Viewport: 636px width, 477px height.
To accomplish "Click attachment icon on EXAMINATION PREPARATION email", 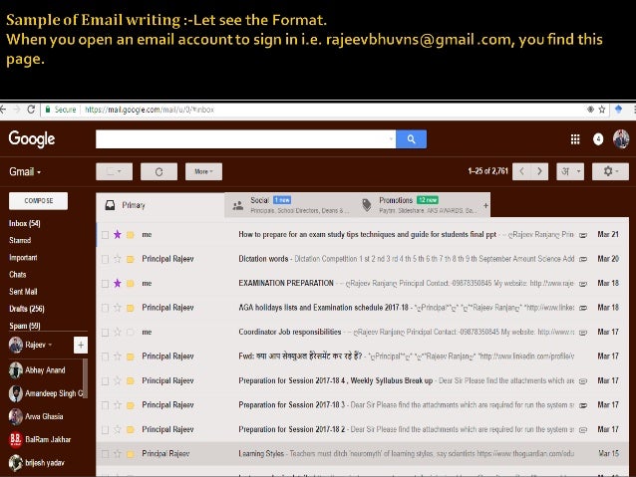I will pyautogui.click(x=583, y=283).
